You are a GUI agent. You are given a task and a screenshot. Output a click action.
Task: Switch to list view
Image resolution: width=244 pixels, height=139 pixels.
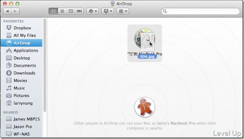[x=62, y=11]
